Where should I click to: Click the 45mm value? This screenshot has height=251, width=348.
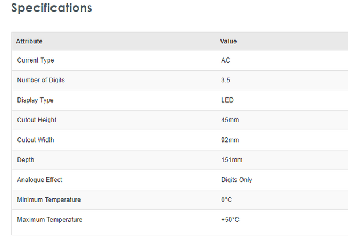(230, 120)
